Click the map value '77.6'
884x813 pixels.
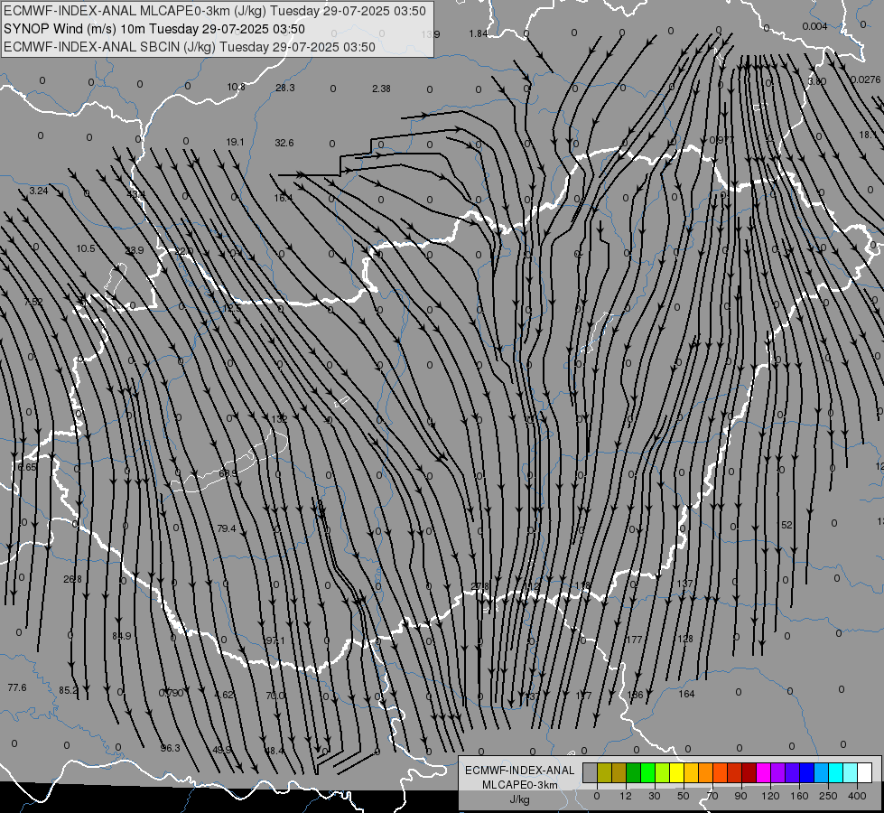tap(17, 687)
